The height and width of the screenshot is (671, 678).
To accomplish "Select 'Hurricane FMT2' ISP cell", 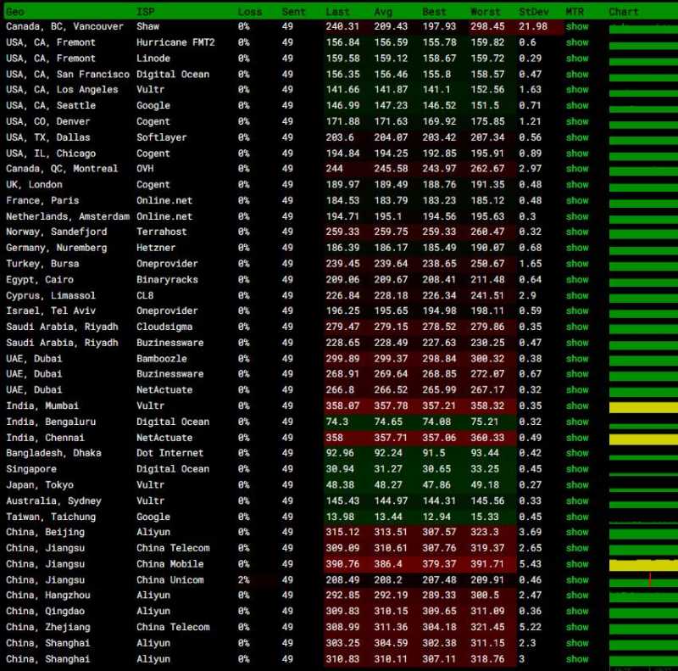I will tap(175, 42).
